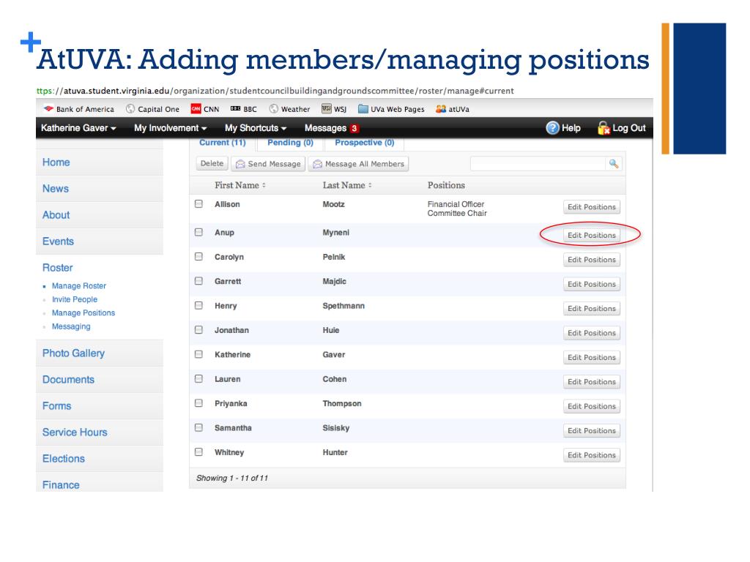The width and height of the screenshot is (750, 562).
Task: Click the Invite People link
Action: (75, 299)
